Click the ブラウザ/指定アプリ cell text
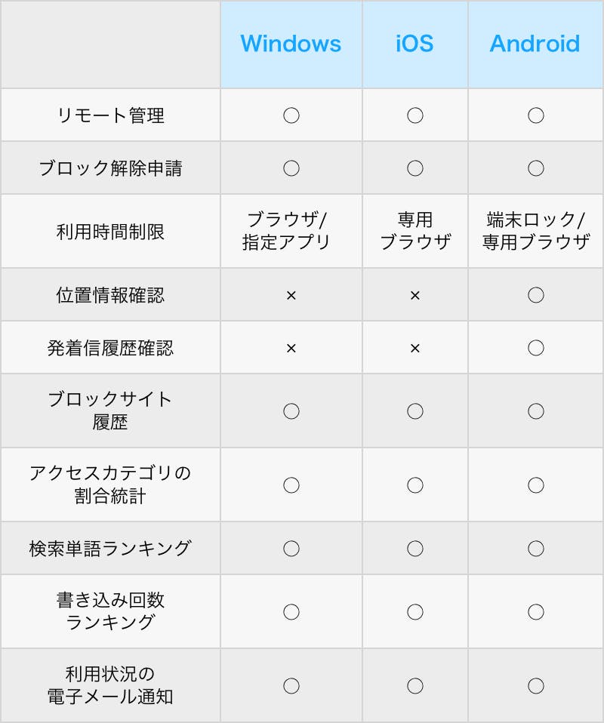Image resolution: width=604 pixels, height=723 pixels. coord(287,230)
